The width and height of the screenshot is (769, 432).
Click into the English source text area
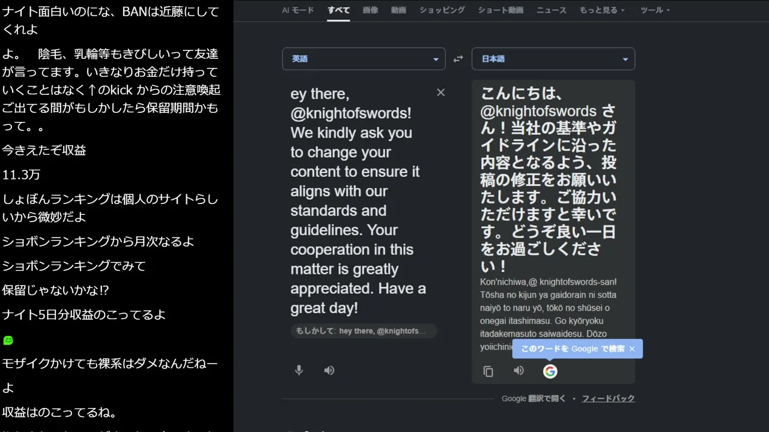pyautogui.click(x=358, y=201)
